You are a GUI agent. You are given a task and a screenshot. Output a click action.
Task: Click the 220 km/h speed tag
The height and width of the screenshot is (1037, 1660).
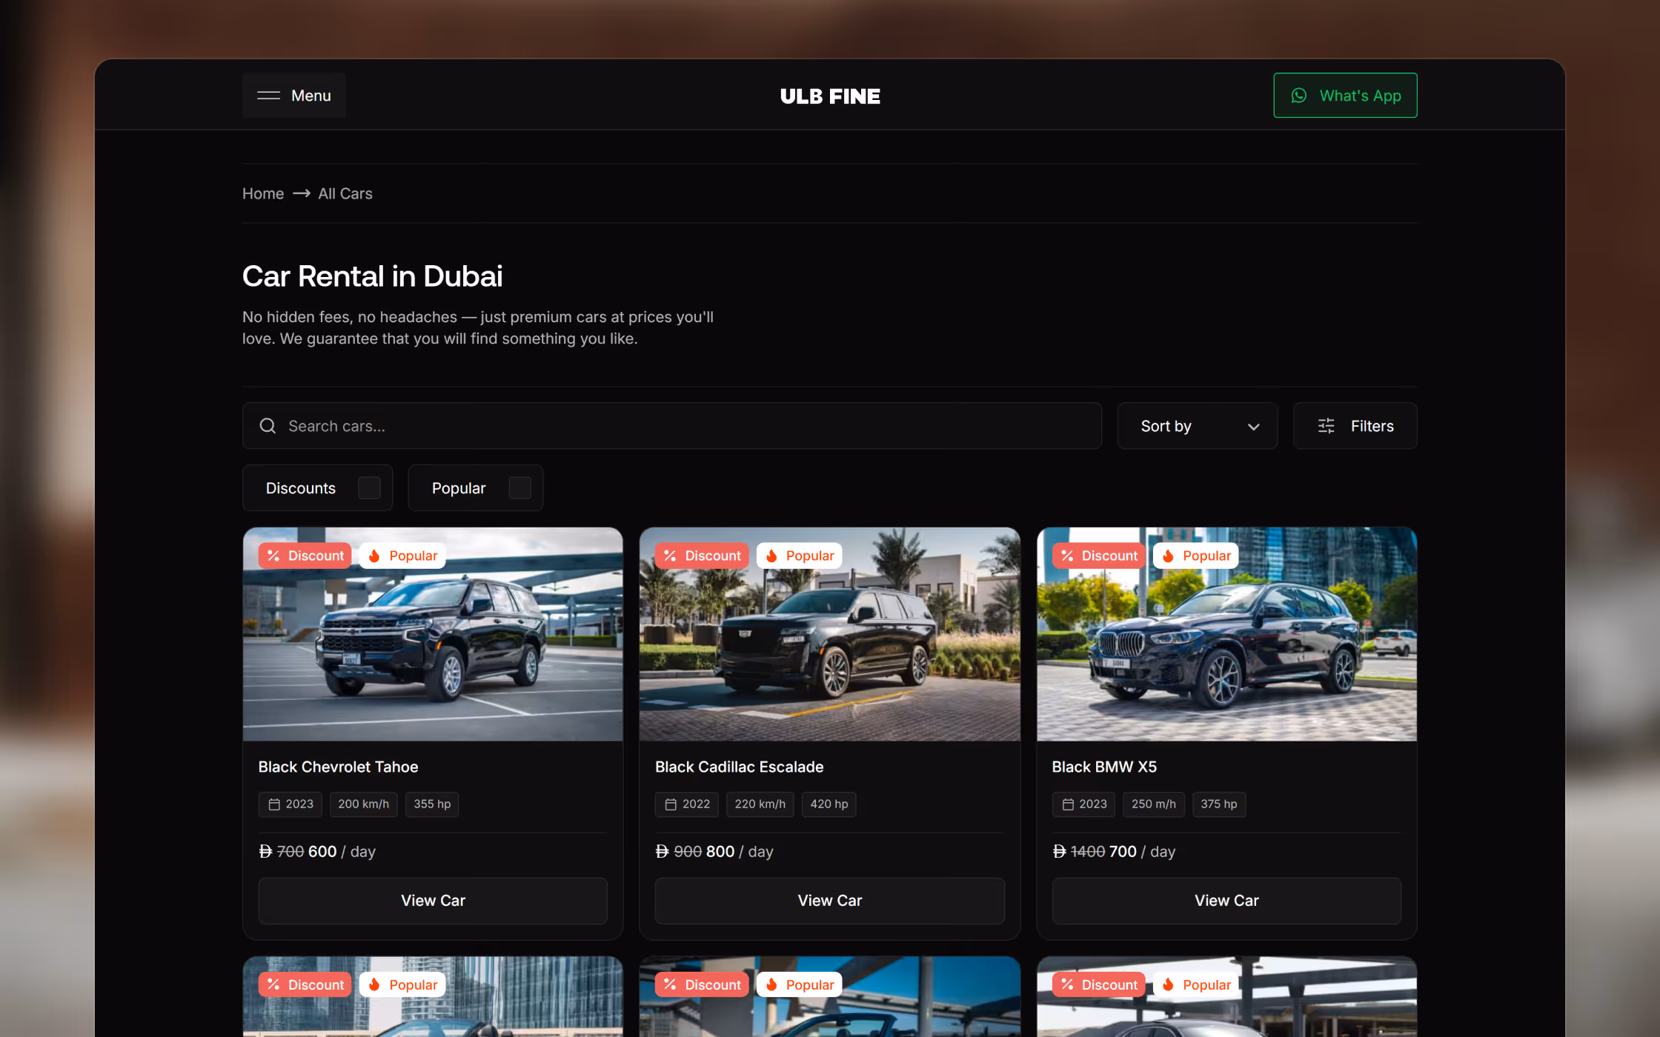pyautogui.click(x=760, y=804)
